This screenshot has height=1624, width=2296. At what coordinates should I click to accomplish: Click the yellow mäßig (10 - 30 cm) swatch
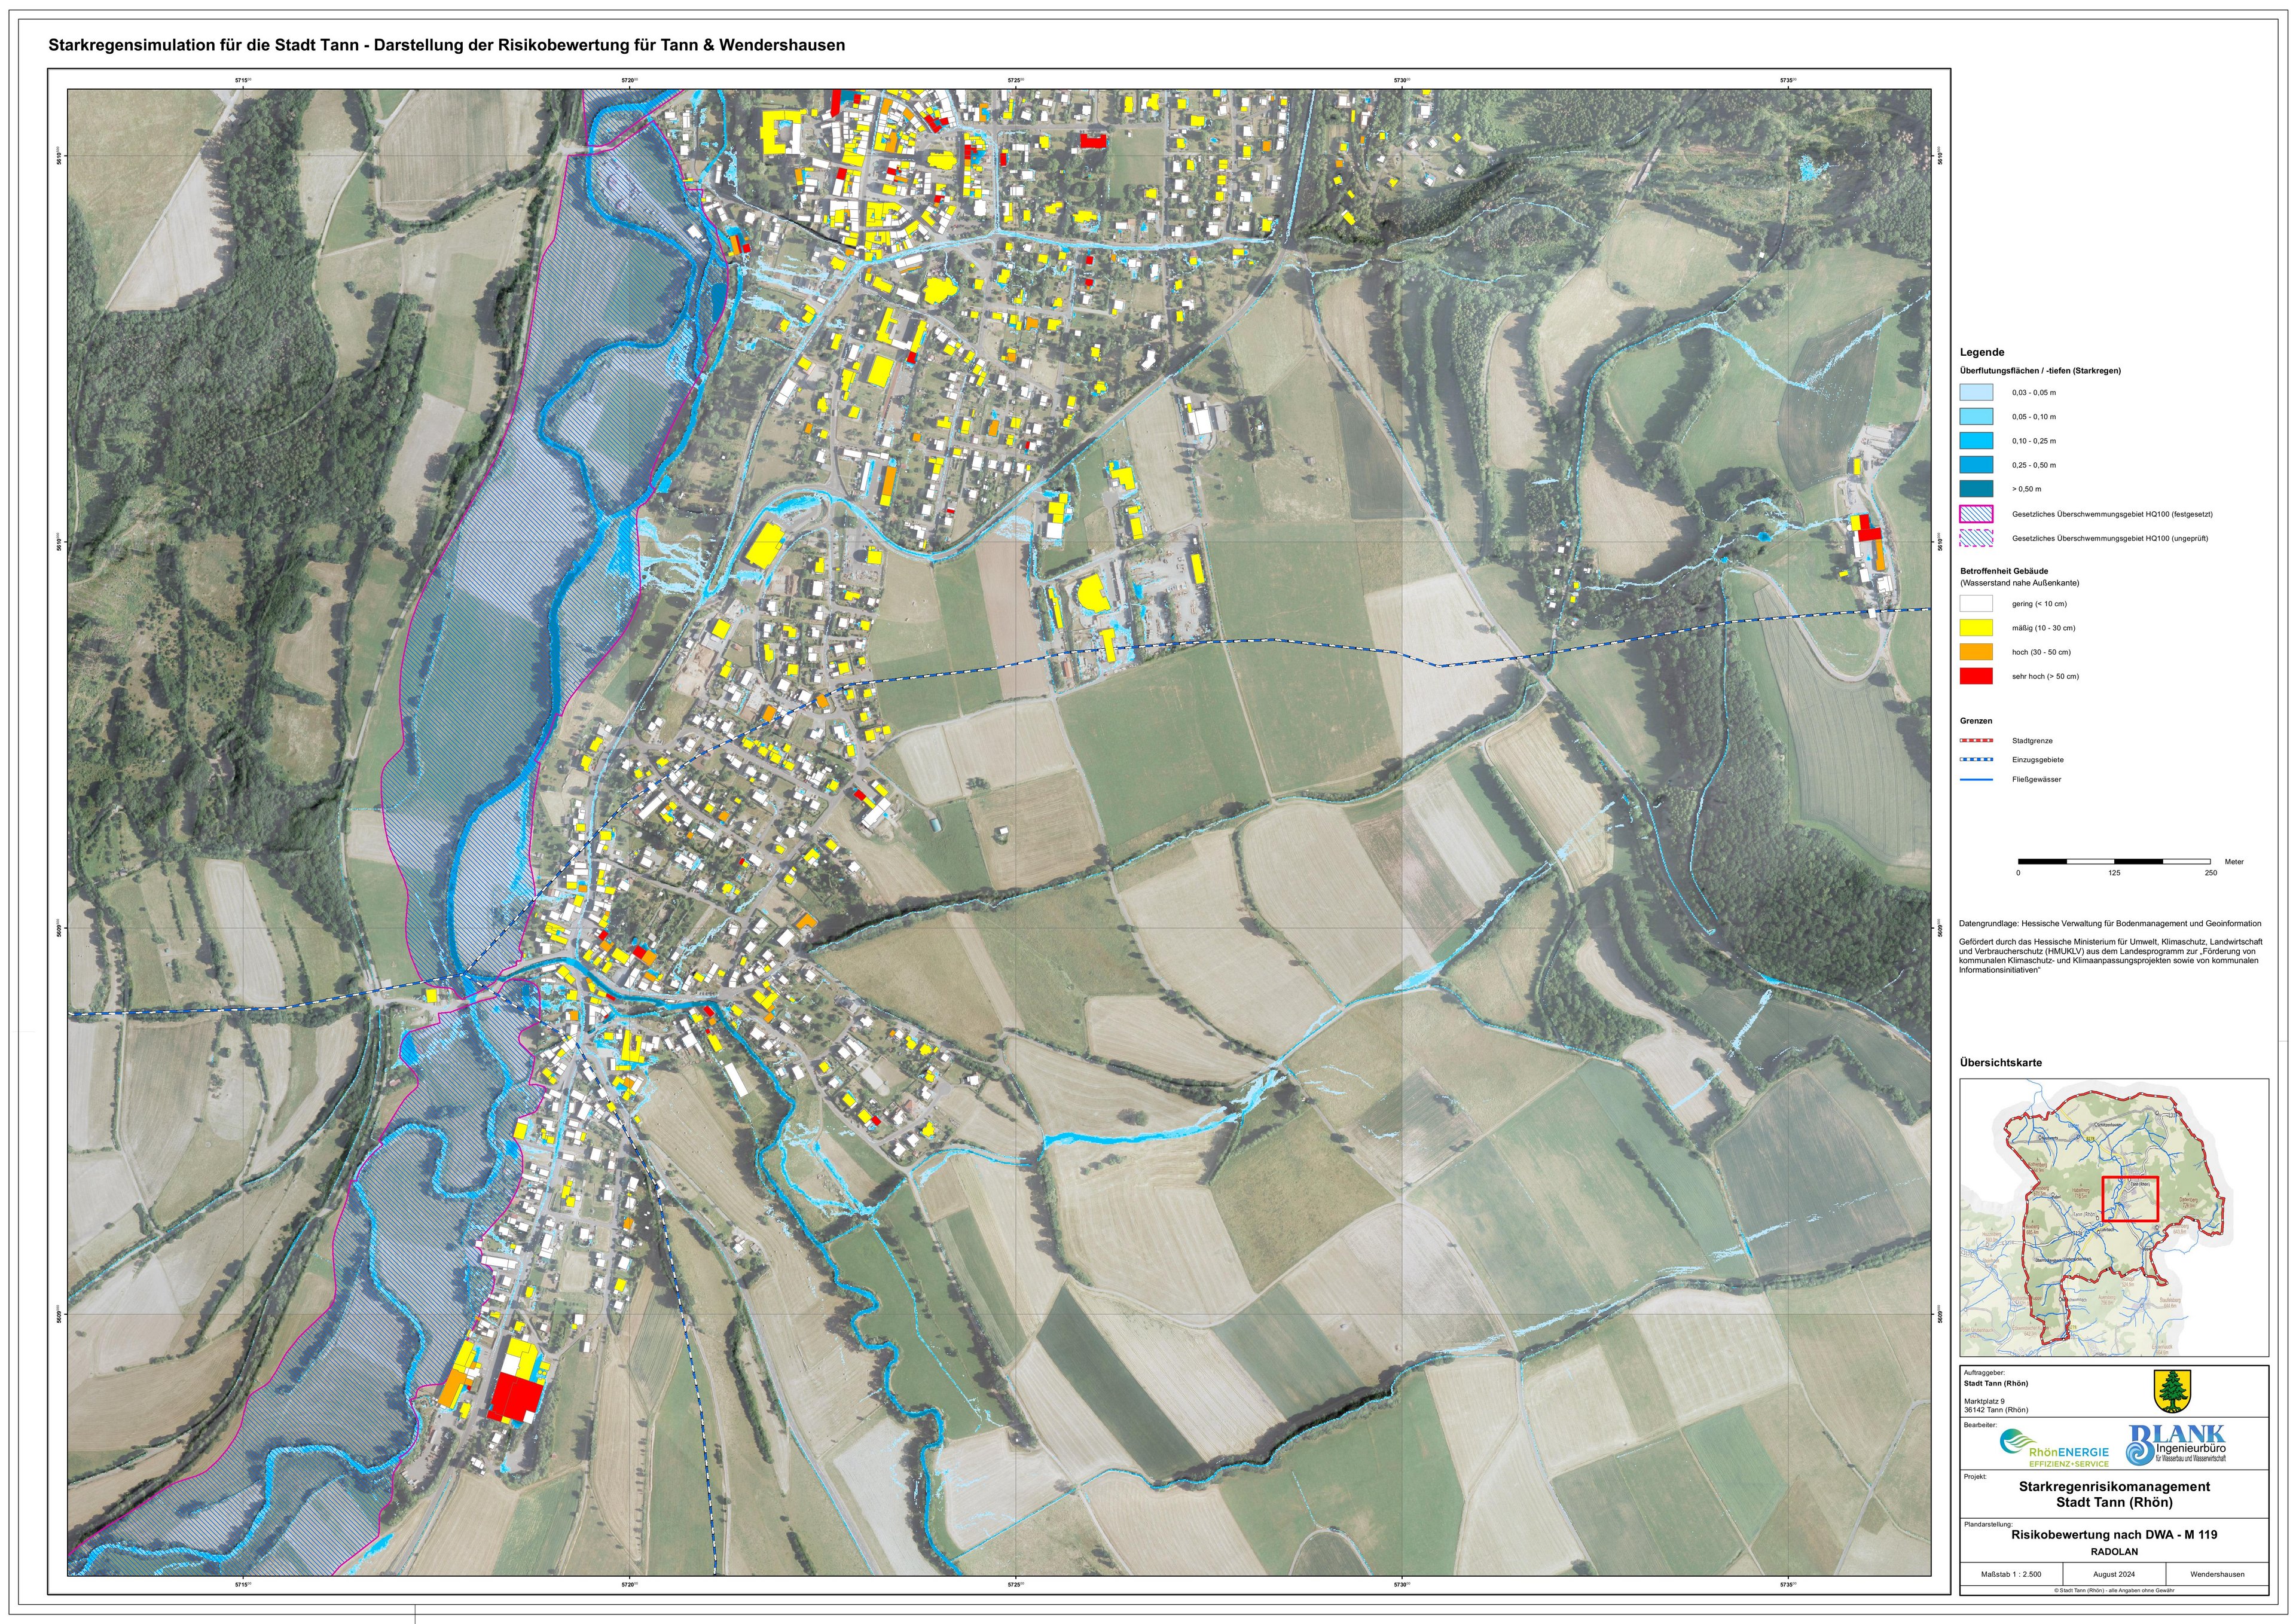point(1976,628)
